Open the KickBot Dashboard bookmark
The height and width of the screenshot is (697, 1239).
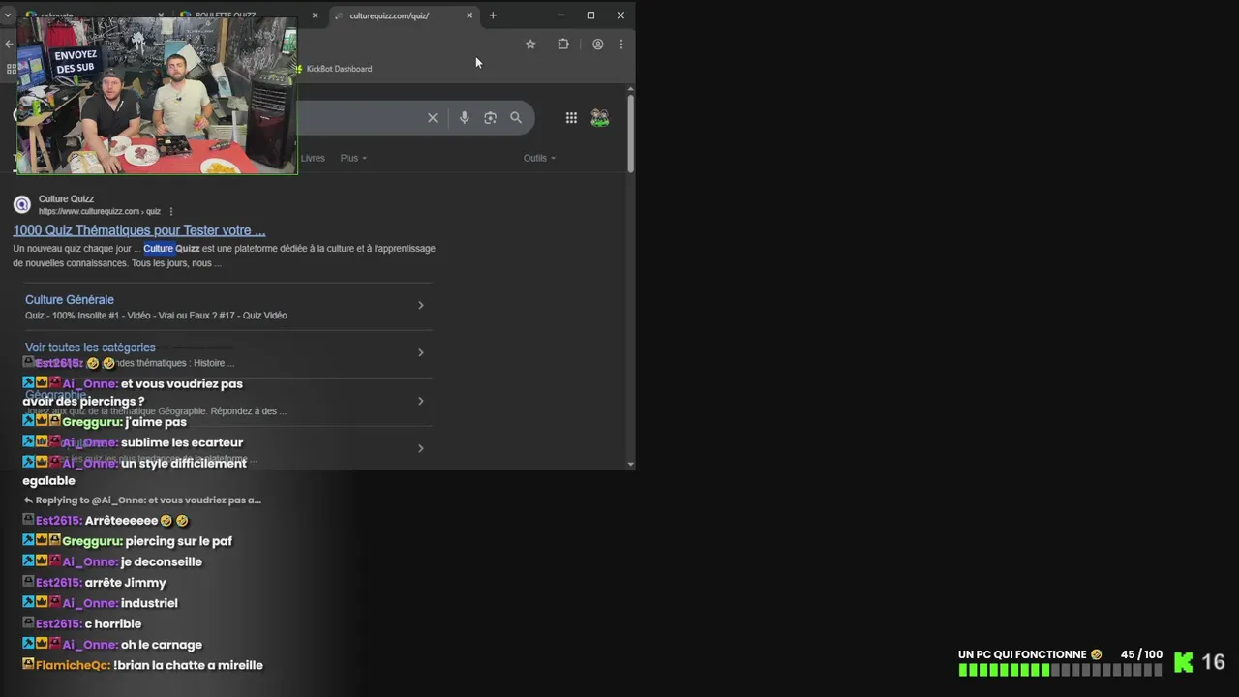point(334,69)
